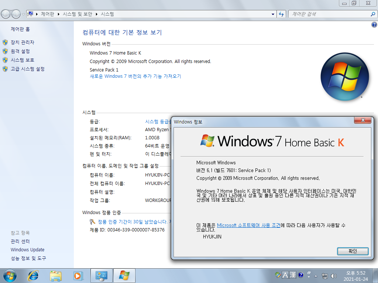This screenshot has width=378, height=283.
Task: Click the Windows 7 Home Basic K edition text
Action: click(115, 53)
